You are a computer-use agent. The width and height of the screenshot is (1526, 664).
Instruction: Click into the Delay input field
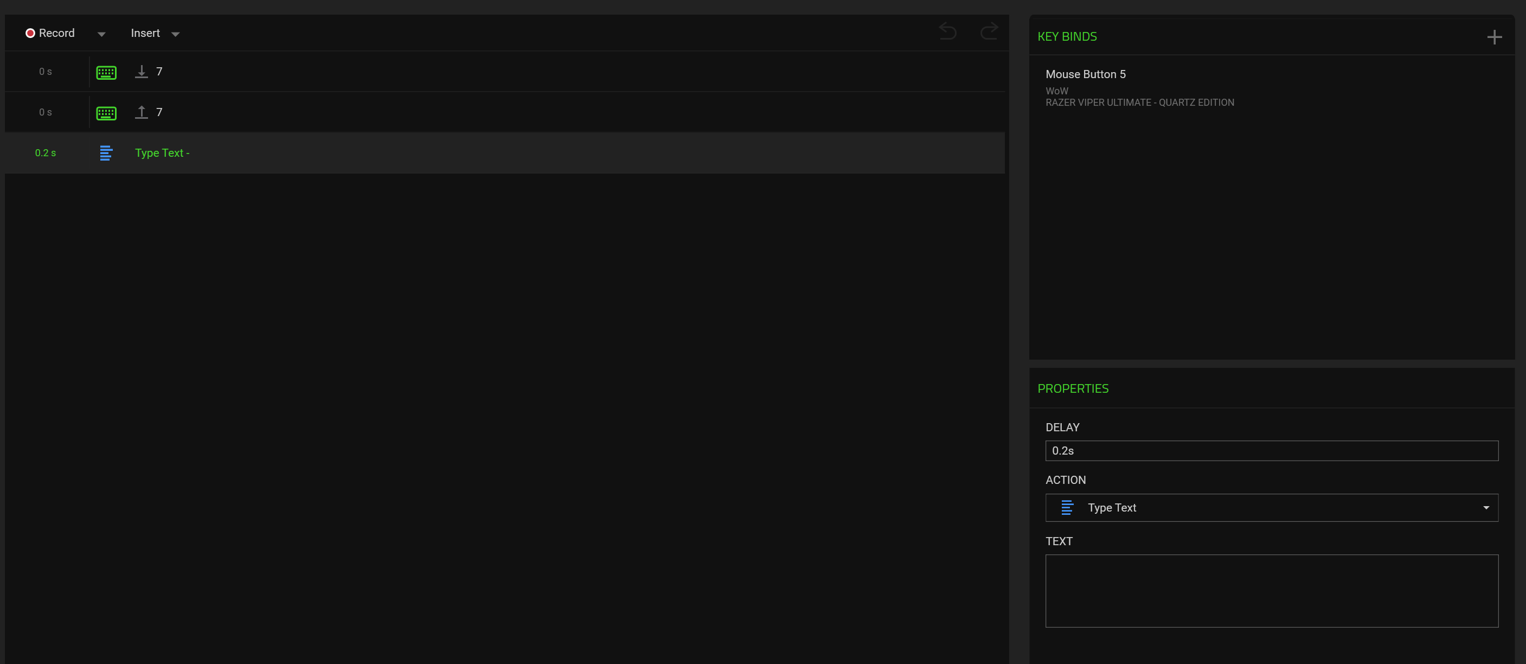(1271, 451)
